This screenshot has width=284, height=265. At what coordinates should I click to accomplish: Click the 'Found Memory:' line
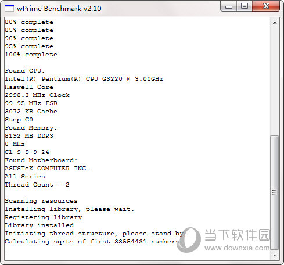(31, 128)
